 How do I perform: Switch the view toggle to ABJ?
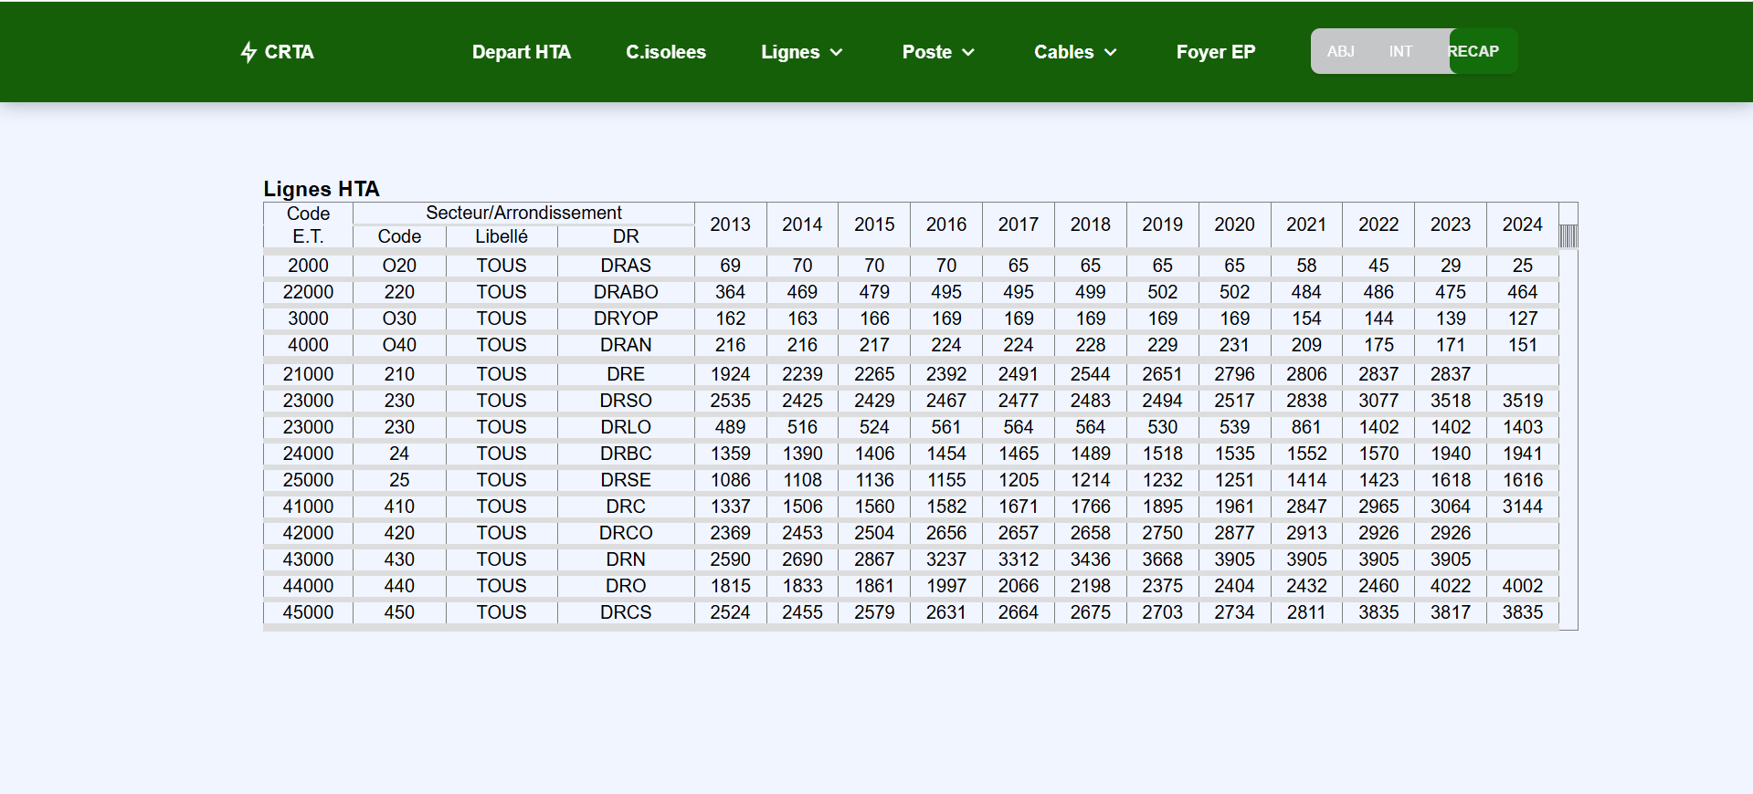pyautogui.click(x=1340, y=52)
